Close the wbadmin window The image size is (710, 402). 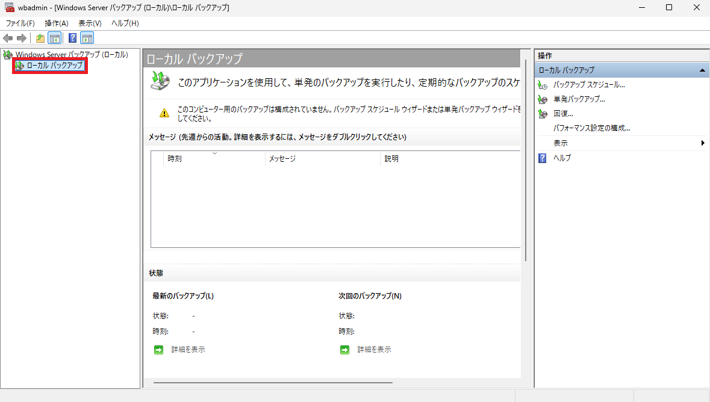click(696, 8)
